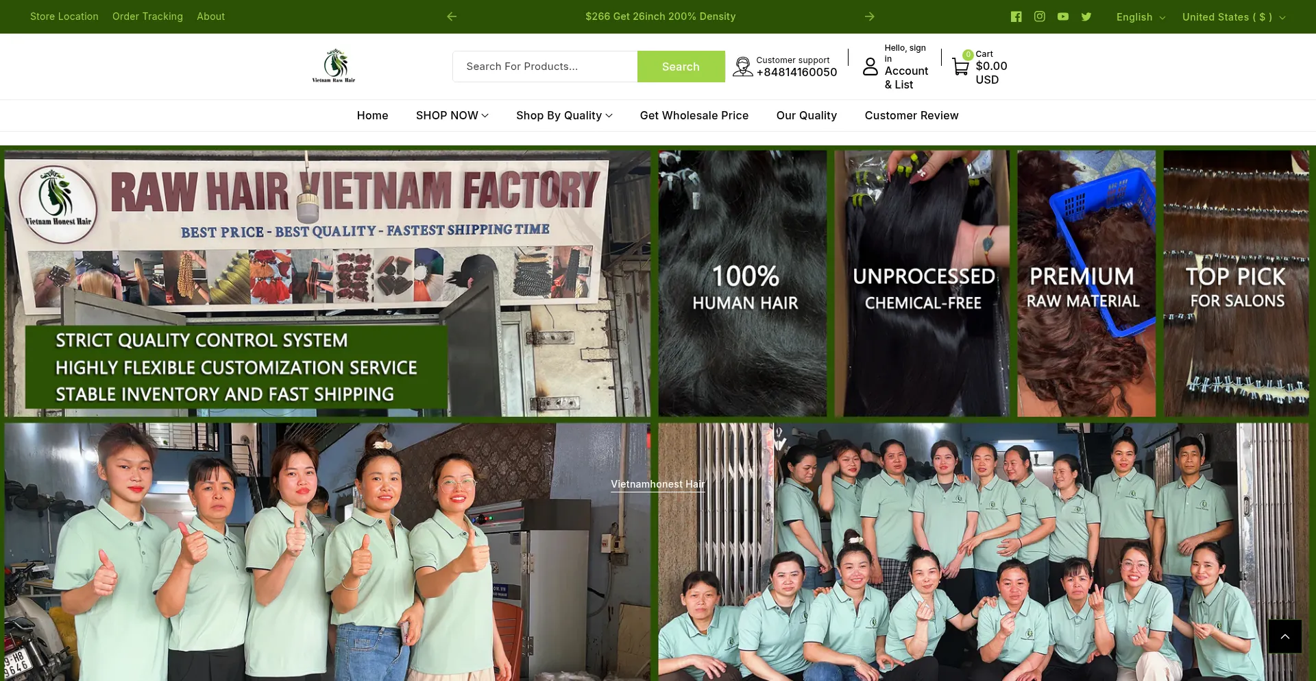This screenshot has width=1316, height=681.
Task: Open the About link
Action: (210, 16)
